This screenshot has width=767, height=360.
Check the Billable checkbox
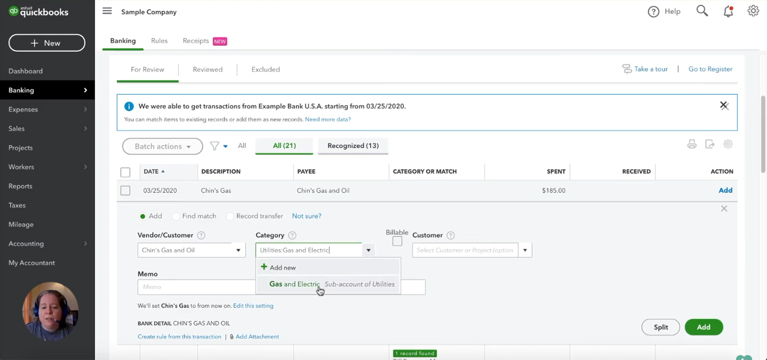click(x=397, y=241)
